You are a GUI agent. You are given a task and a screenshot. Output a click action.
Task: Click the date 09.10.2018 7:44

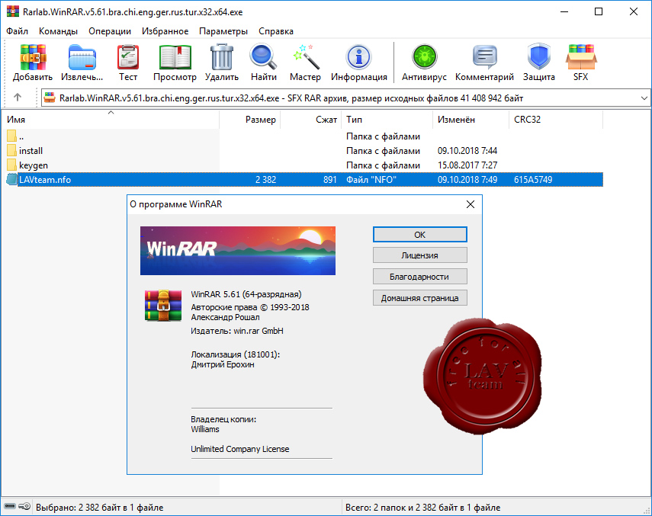click(x=467, y=151)
